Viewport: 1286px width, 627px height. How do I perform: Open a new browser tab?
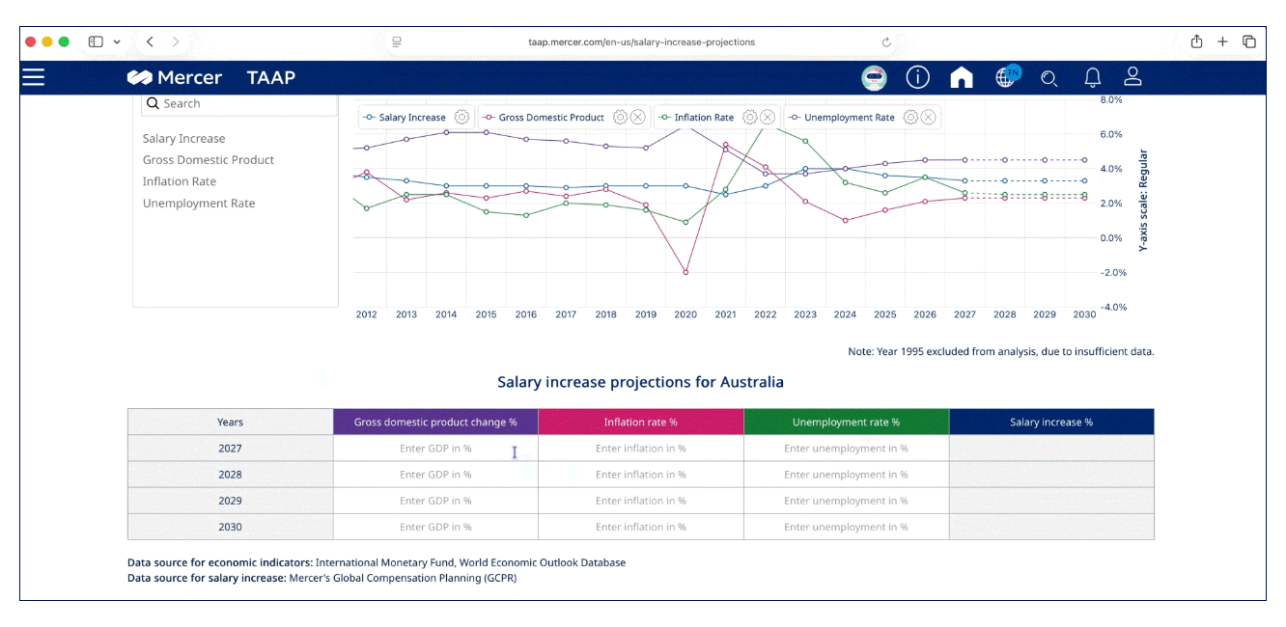pos(1222,41)
